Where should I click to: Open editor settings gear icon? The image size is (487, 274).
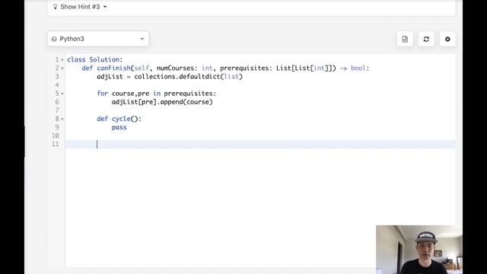447,39
